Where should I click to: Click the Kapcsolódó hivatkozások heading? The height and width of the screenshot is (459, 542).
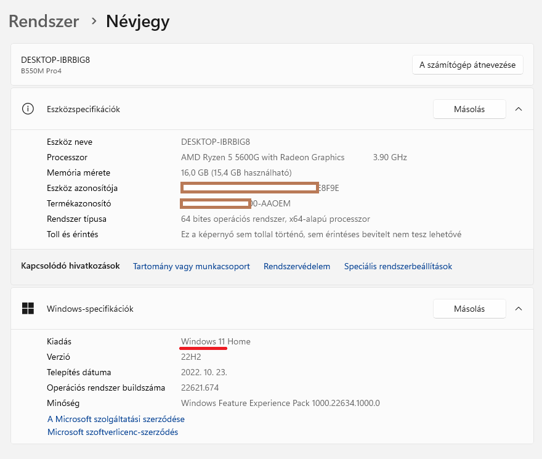point(70,266)
